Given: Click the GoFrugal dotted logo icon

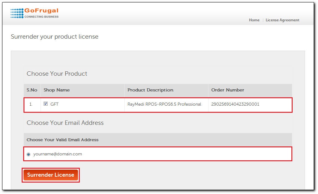Looking at the screenshot, I should tap(17, 13).
